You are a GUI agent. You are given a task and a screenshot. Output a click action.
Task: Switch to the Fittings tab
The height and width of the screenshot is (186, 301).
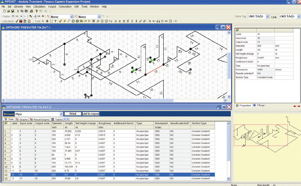click(259, 105)
